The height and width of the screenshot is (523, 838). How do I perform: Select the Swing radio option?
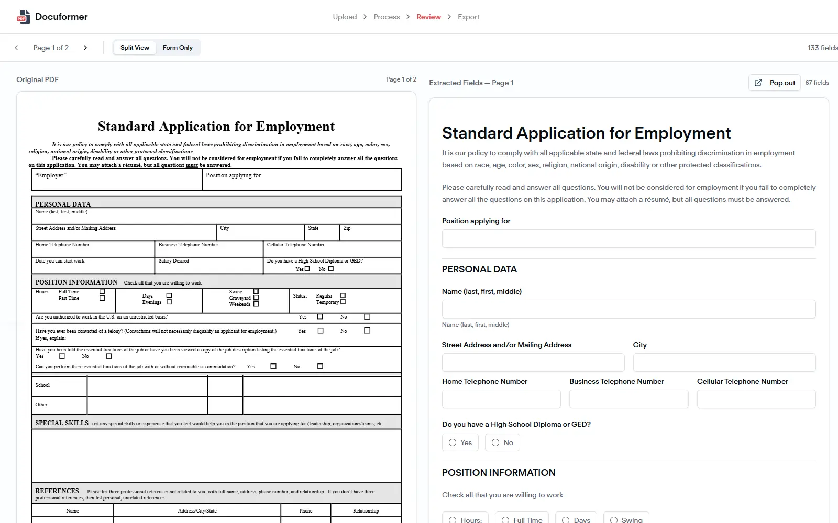click(x=614, y=520)
